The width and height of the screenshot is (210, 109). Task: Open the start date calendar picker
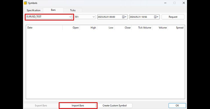pos(124,17)
